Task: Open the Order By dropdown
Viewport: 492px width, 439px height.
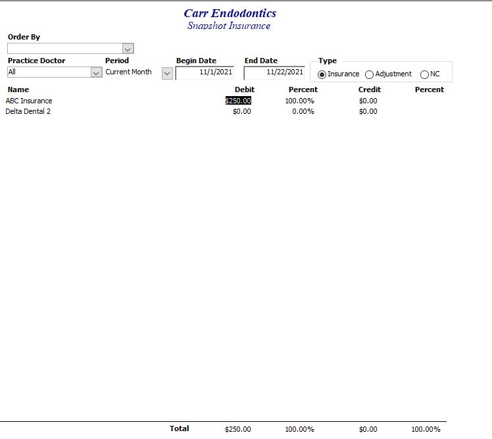Action: click(128, 49)
